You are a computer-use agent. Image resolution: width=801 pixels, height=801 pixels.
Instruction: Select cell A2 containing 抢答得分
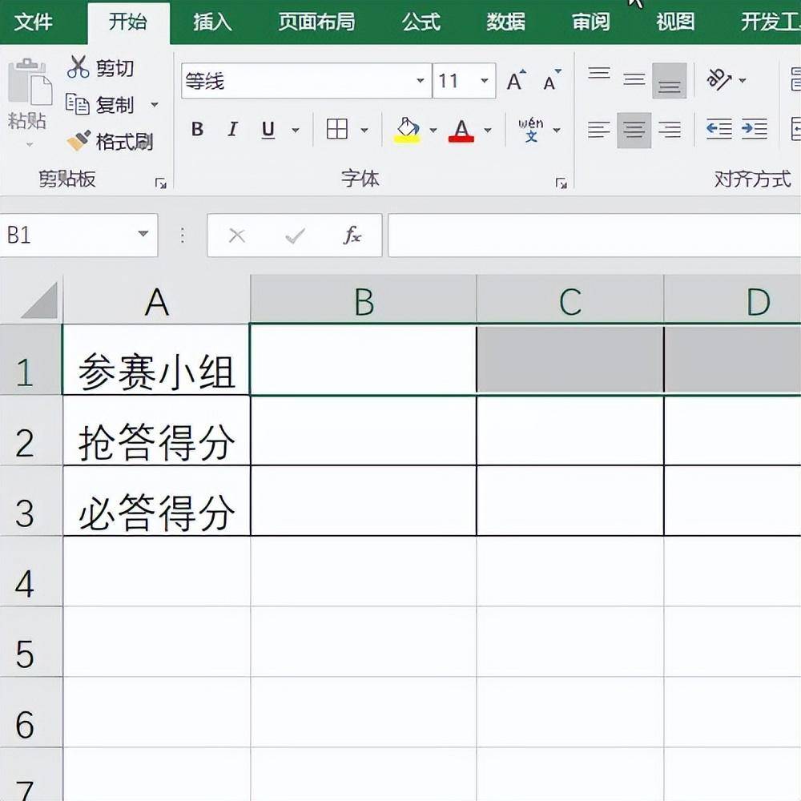click(157, 430)
